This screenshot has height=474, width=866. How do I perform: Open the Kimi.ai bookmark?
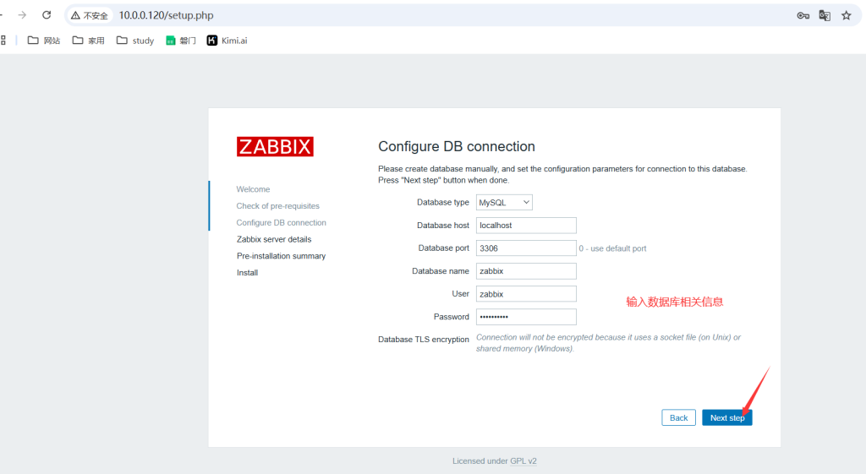227,41
